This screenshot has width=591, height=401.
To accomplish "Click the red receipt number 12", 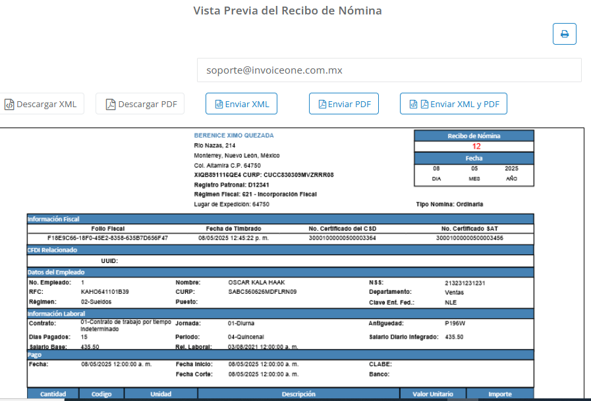I will (476, 147).
